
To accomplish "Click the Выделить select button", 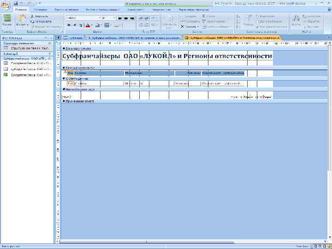I will click(311, 27).
